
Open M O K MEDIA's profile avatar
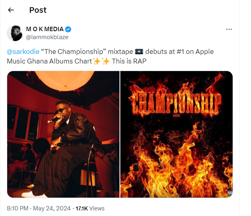pos(15,33)
